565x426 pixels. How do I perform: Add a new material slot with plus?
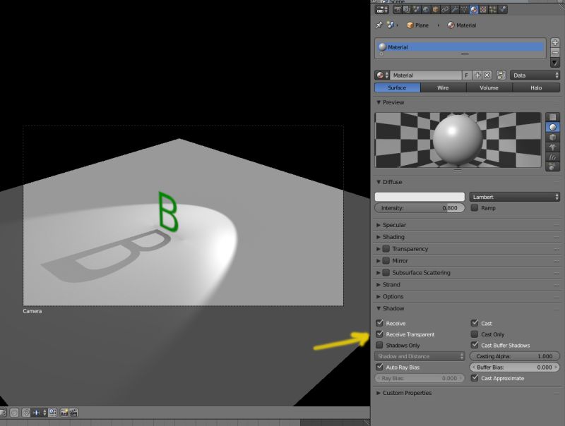click(555, 42)
